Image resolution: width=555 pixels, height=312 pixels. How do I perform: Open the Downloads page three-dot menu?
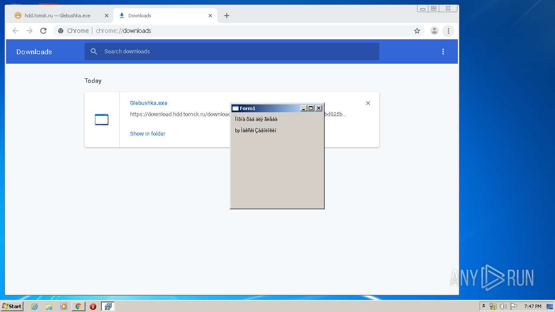click(x=443, y=52)
